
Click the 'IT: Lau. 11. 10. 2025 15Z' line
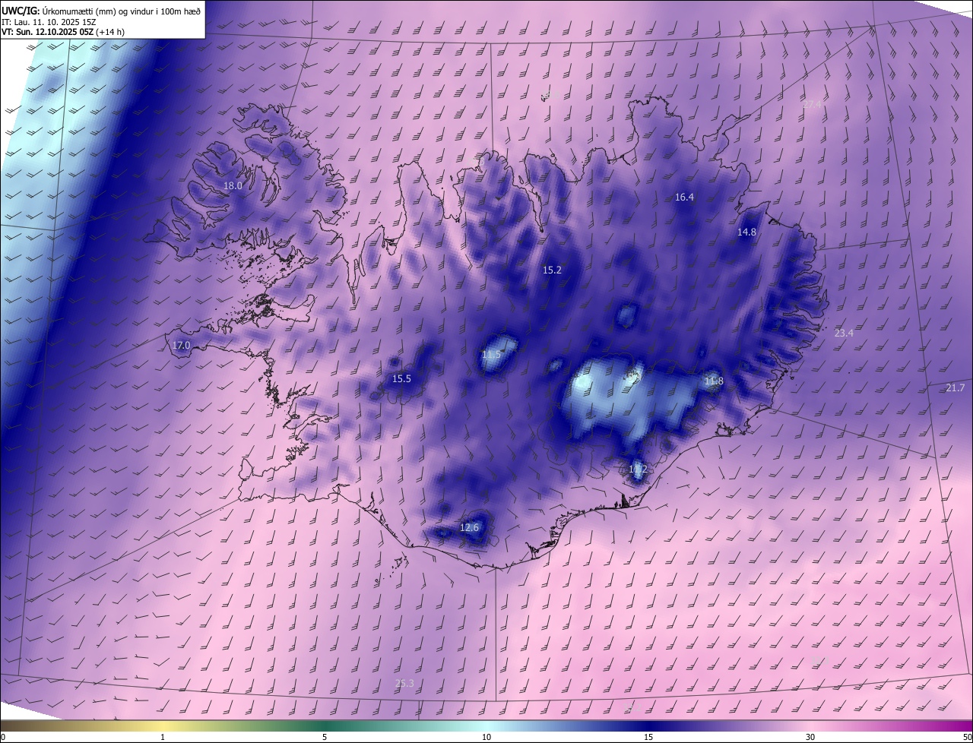[47, 22]
